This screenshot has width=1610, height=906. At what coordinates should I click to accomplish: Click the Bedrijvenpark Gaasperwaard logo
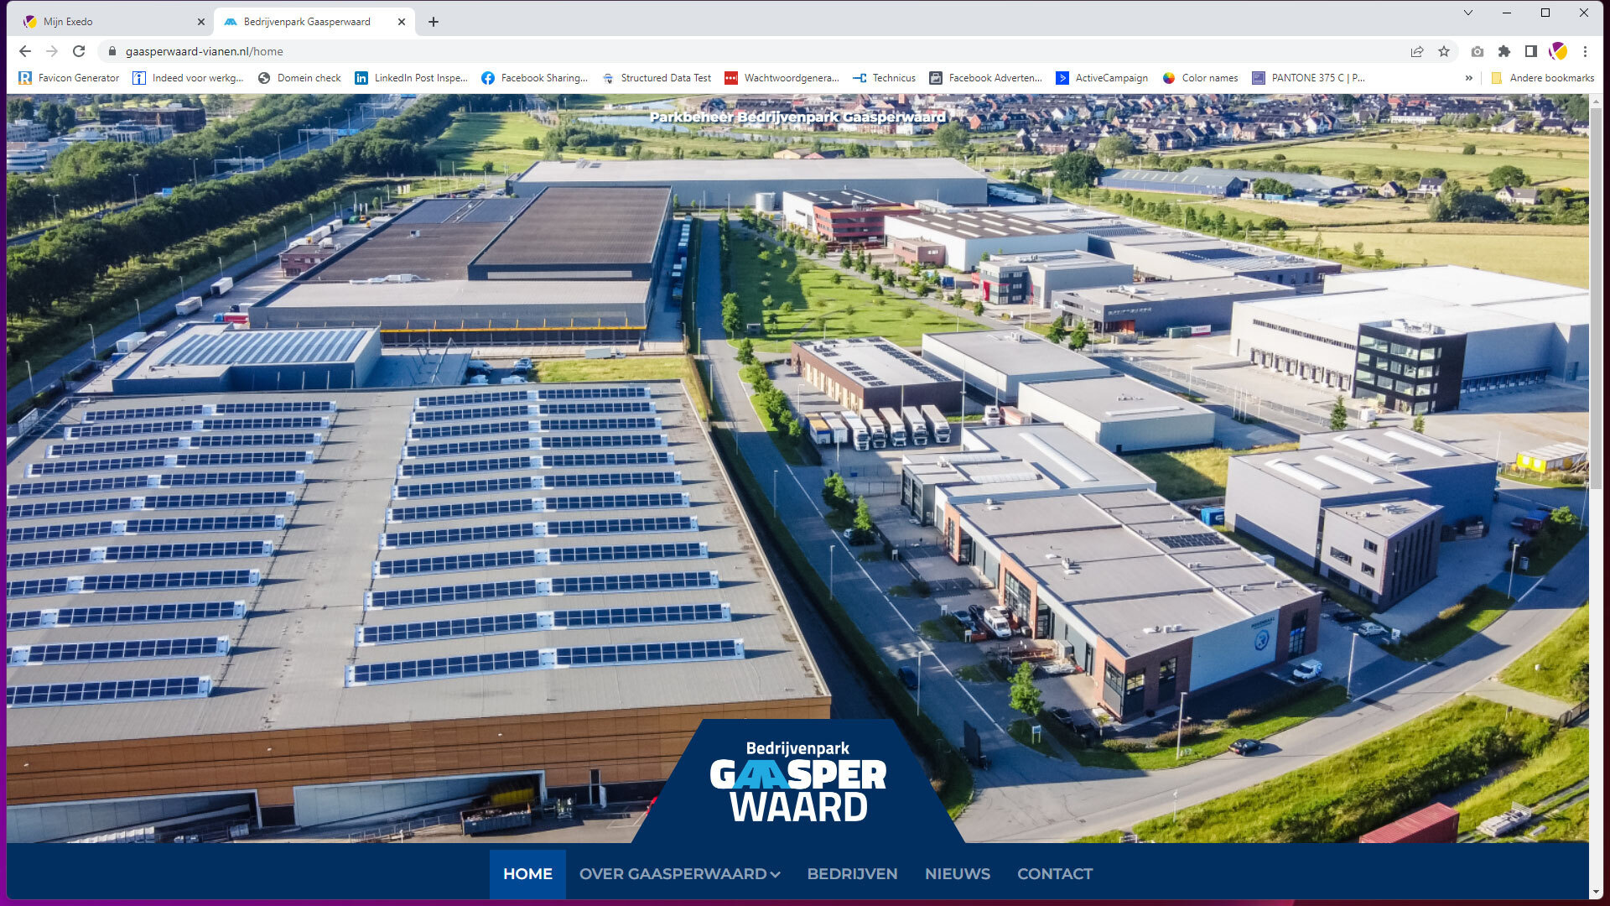click(797, 782)
